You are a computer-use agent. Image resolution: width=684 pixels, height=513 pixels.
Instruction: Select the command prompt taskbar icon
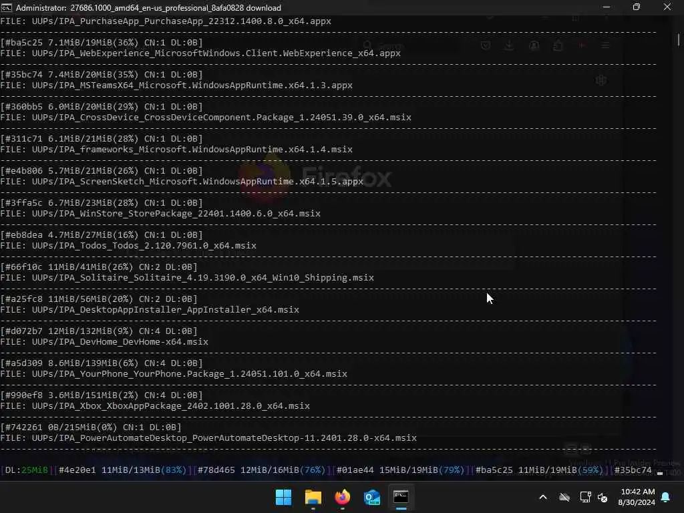tap(401, 497)
